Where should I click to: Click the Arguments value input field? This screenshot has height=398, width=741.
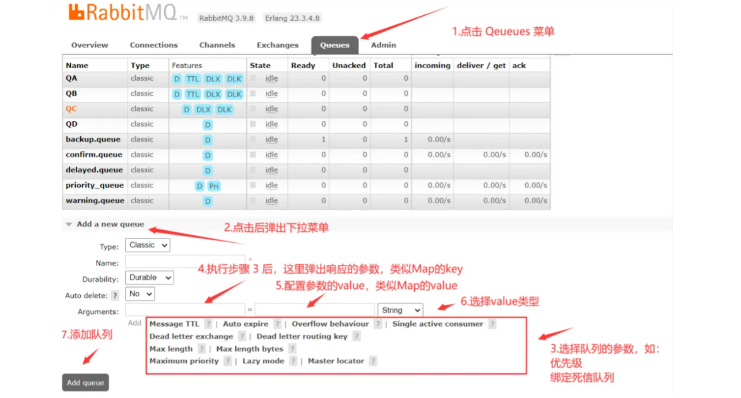pyautogui.click(x=314, y=310)
